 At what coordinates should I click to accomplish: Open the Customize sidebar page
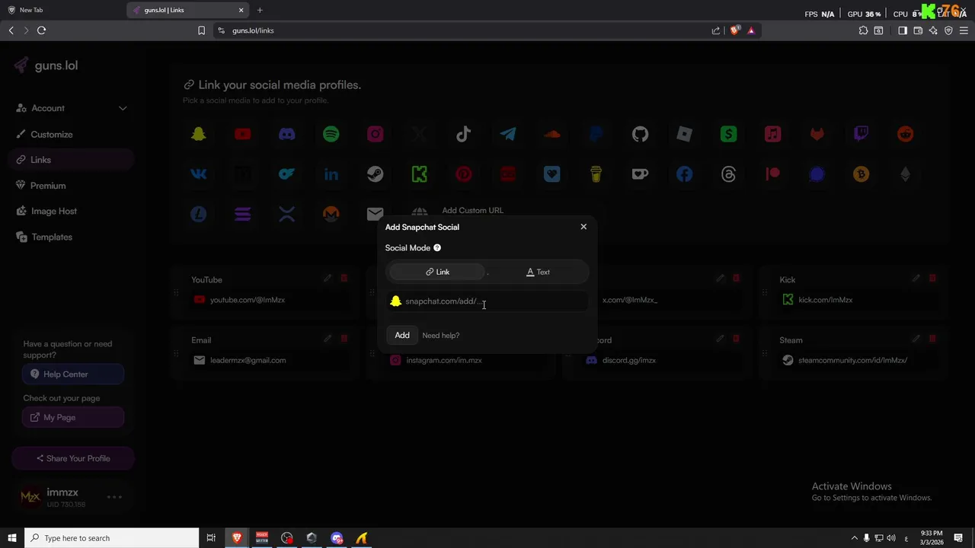72,135
